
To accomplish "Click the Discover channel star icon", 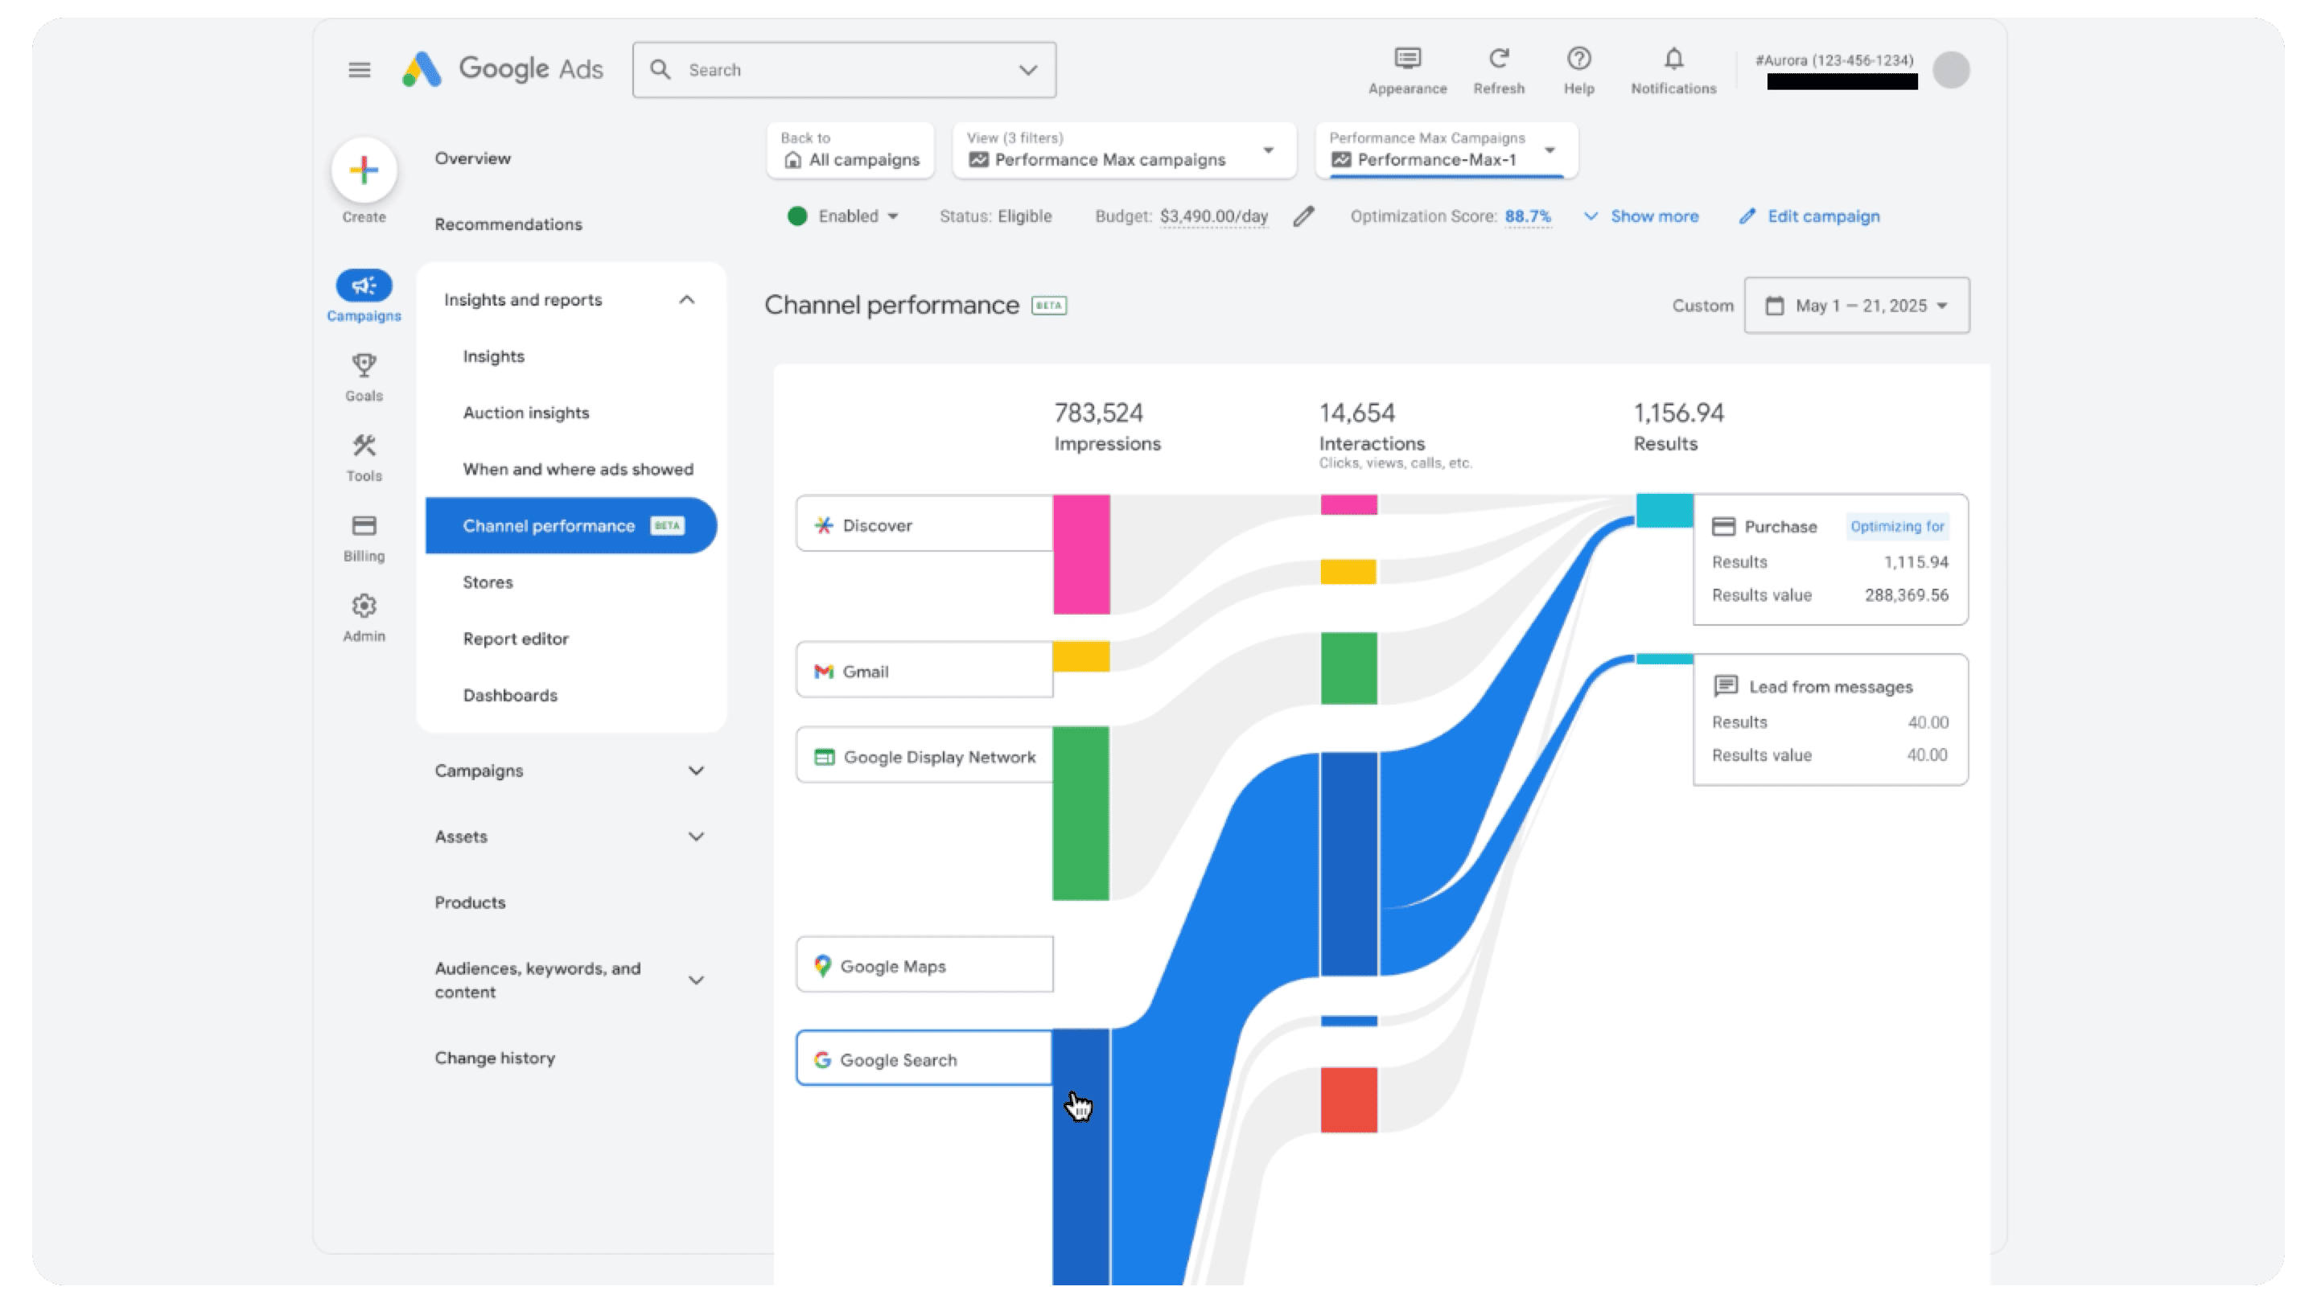I will click(823, 525).
